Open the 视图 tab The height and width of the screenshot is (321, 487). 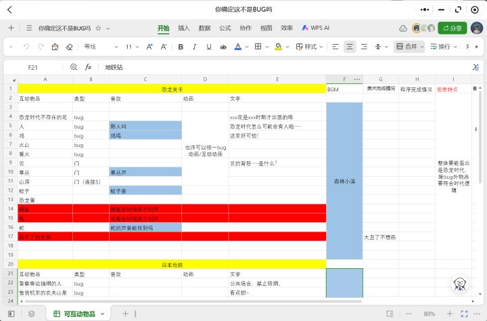[266, 28]
